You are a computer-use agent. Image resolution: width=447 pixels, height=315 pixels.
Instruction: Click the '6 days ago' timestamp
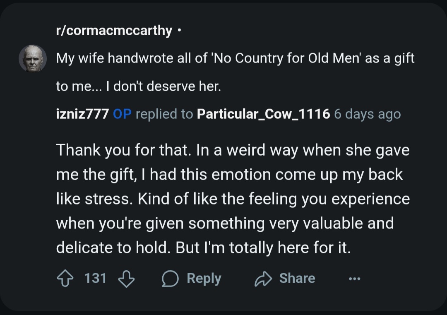pos(367,114)
